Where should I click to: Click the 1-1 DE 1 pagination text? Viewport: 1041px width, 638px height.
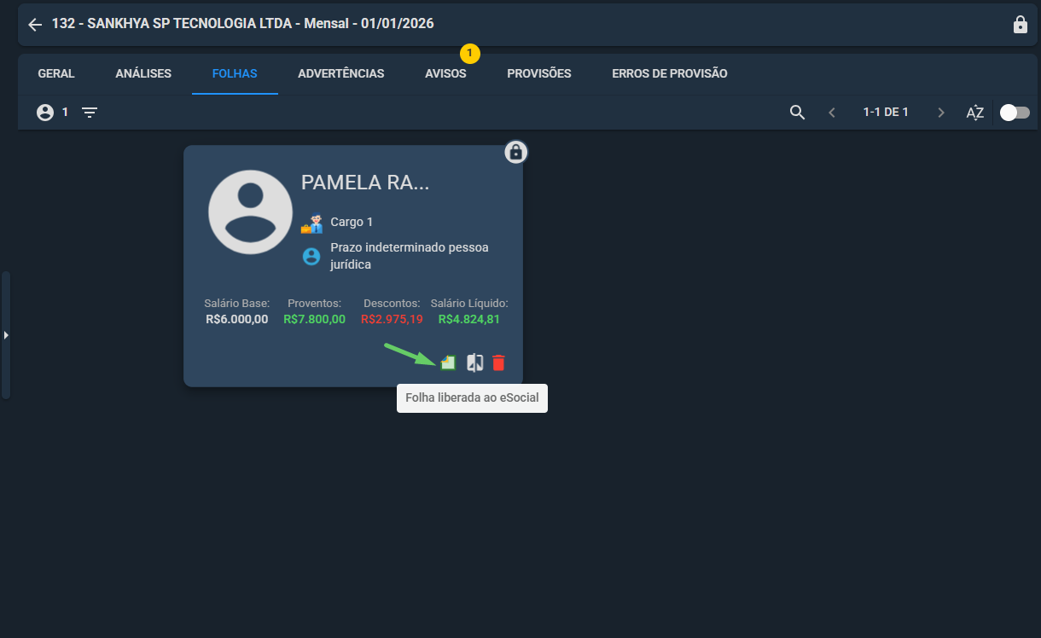[x=886, y=113]
